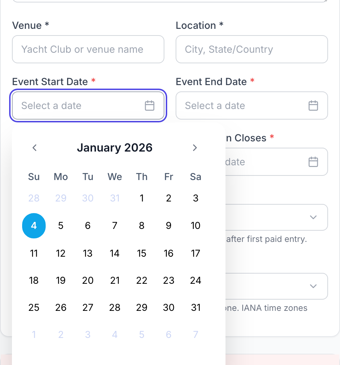Viewport: 340px width, 365px height.
Task: Go to previous month in calendar
Action: (x=34, y=148)
